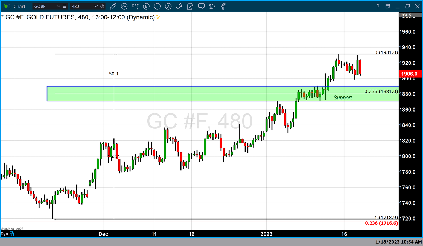Screen dimensions: 423x246
Task: Expand the GC #F symbol dropdown
Action: (x=58, y=6)
